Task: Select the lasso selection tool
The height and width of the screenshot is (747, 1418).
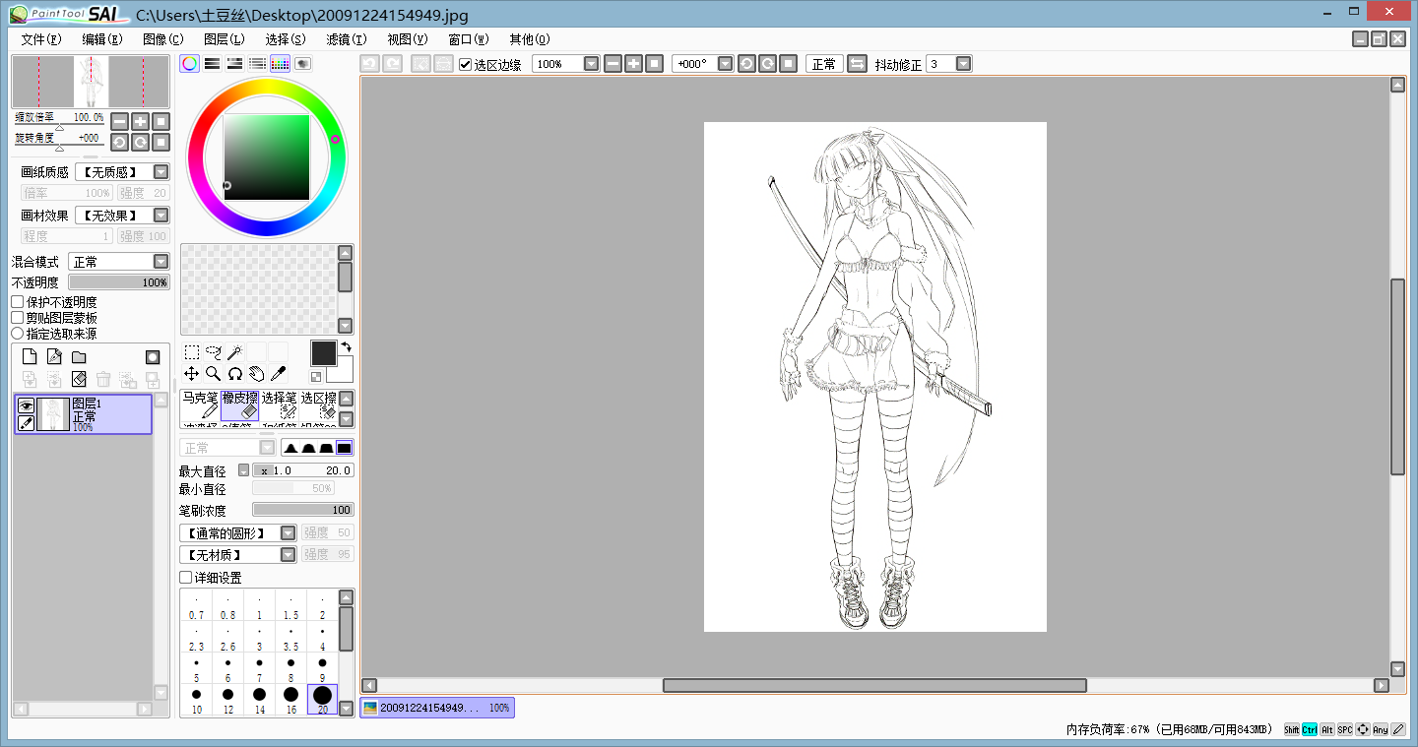Action: pos(213,352)
